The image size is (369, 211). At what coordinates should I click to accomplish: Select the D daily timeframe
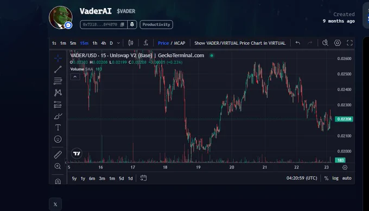tap(111, 43)
